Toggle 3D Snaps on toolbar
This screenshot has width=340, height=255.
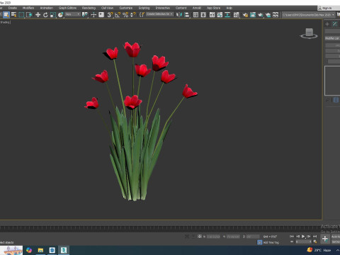click(x=110, y=15)
